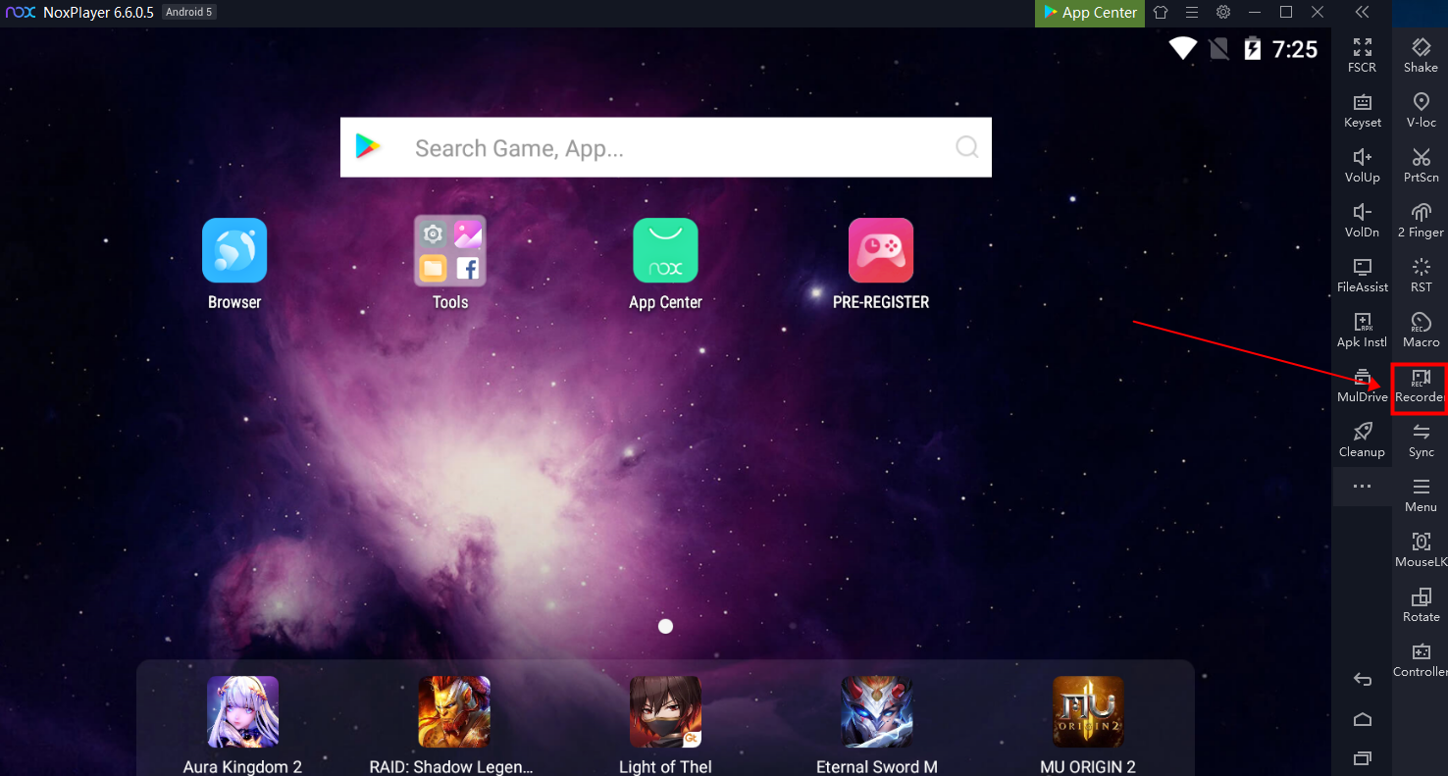Open Keyset keyboard mapping
This screenshot has width=1448, height=776.
tap(1362, 110)
